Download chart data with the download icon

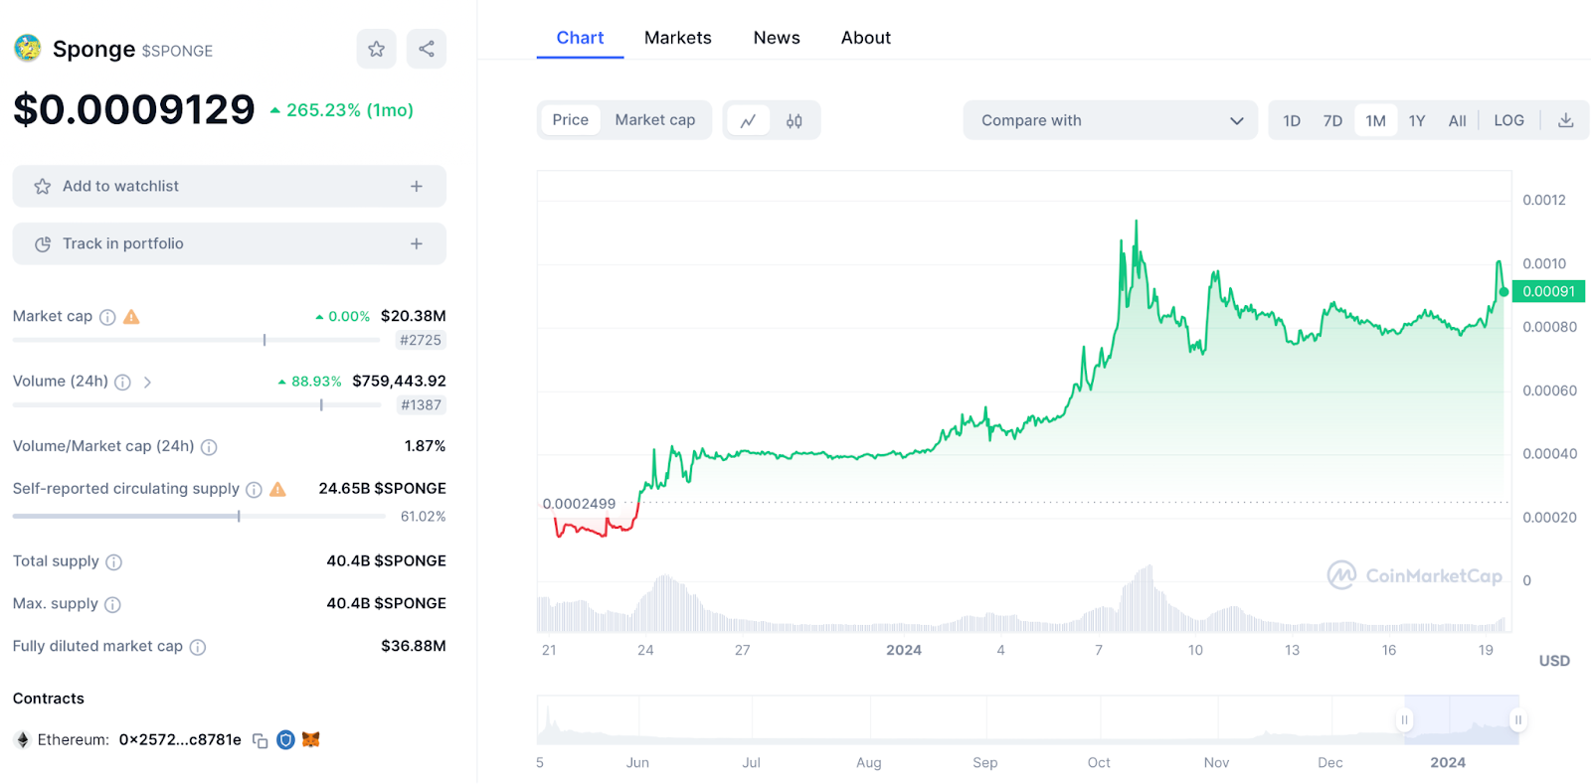tap(1565, 120)
